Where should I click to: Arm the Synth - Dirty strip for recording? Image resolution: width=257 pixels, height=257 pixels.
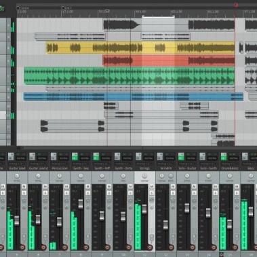[129, 247]
